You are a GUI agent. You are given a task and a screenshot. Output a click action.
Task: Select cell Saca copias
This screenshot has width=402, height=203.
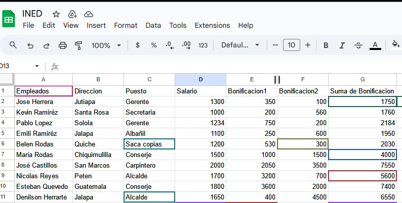149,144
